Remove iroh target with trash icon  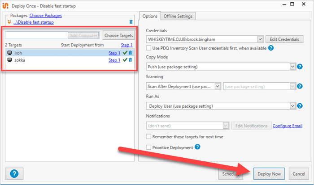tap(131, 53)
